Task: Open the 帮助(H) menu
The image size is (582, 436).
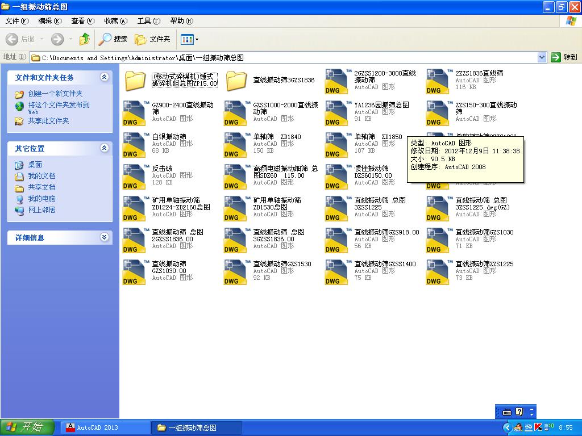Action: (x=182, y=21)
